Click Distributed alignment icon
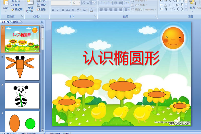Image resolution: width=201 pixels, height=134 pixels. (x=121, y=10)
